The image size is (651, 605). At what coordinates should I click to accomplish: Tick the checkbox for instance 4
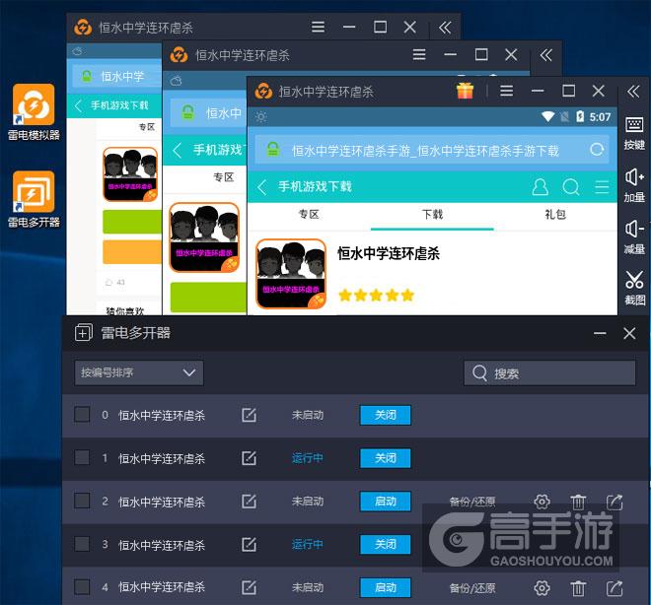[82, 586]
